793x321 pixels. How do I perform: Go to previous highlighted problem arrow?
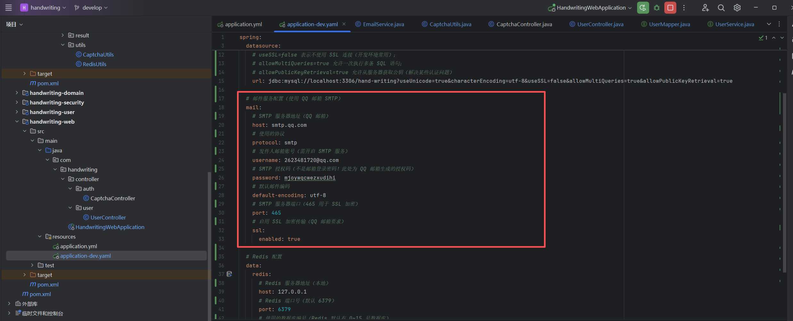pos(774,38)
